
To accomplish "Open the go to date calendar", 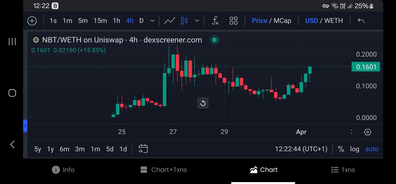I will pyautogui.click(x=143, y=149).
